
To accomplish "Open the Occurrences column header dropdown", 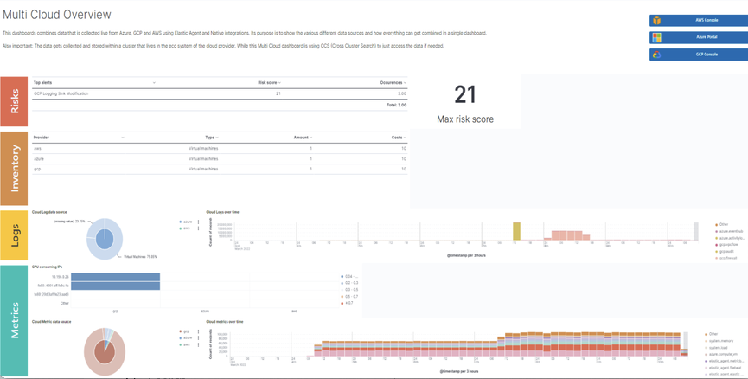I will (x=405, y=83).
